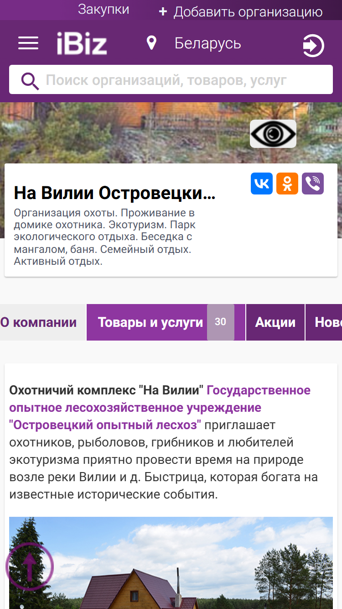Tap the Организация охоты description text
Screen dimensions: 342x609
coord(104,237)
